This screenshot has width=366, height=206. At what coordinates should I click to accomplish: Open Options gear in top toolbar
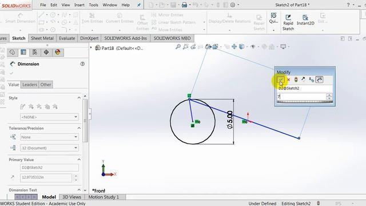(233, 5)
